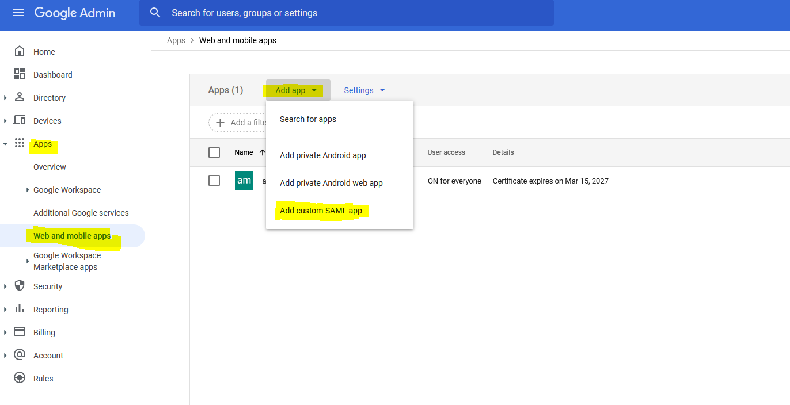This screenshot has height=405, width=790.
Task: Click the search magnifier icon
Action: tap(155, 12)
